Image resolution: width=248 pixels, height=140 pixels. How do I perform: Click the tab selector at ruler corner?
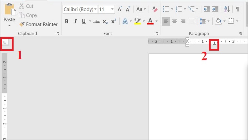[x=5, y=42]
